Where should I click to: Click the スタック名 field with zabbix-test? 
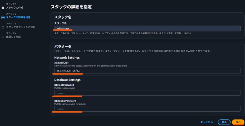click(148, 28)
